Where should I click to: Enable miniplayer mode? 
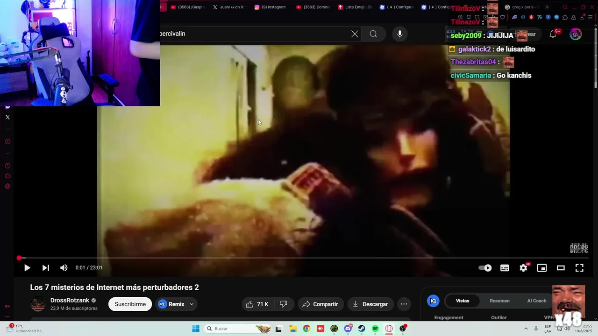click(x=542, y=268)
